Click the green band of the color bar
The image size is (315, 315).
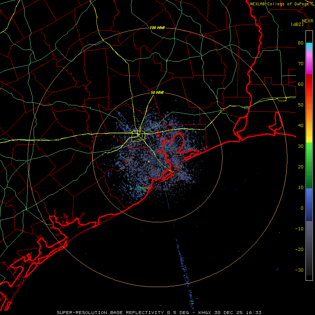pyautogui.click(x=309, y=165)
